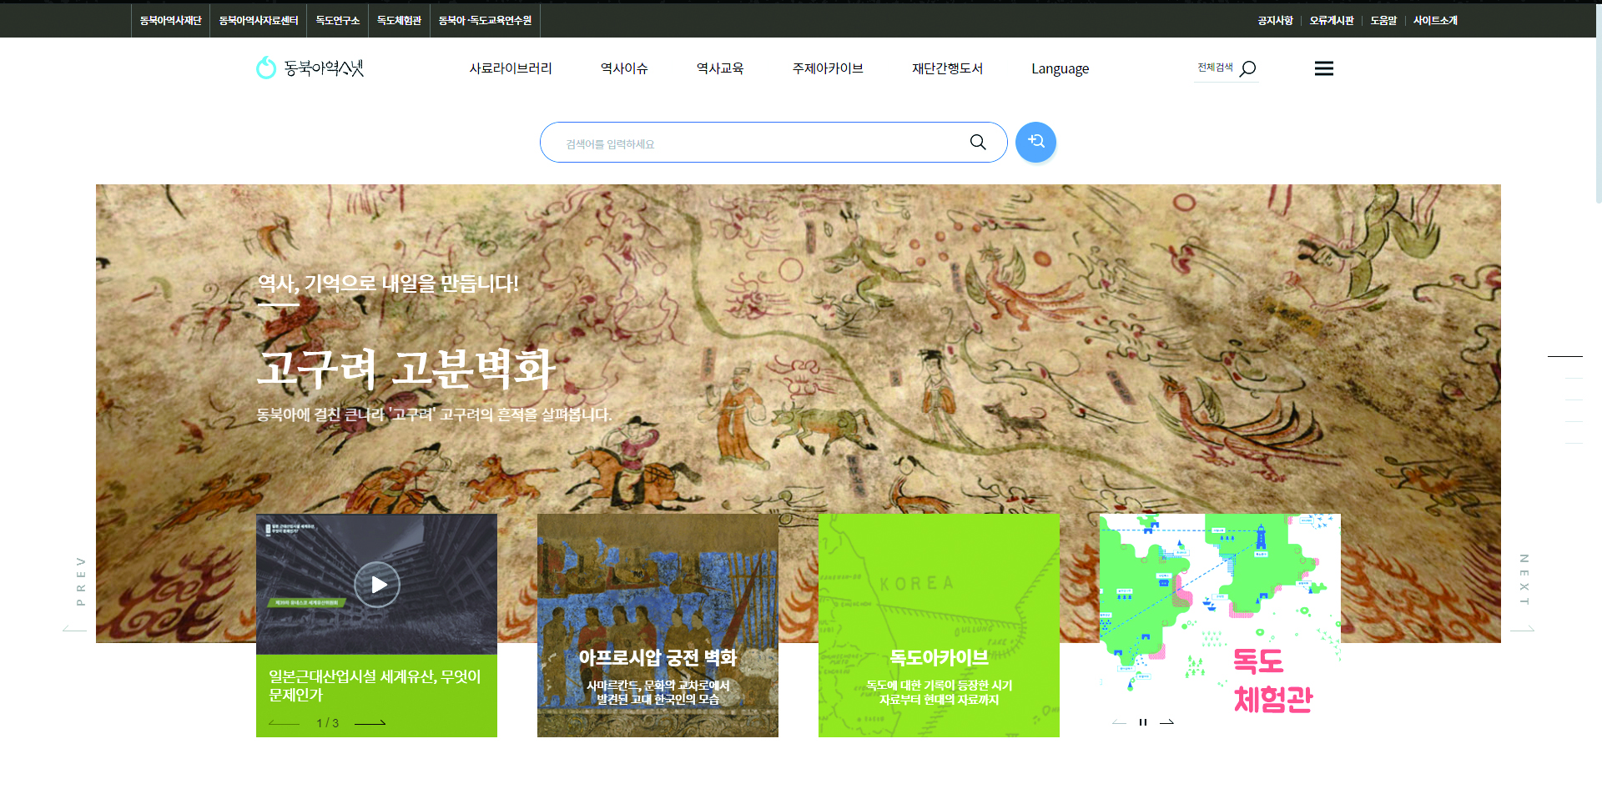
Task: Click 고구려 고분벽화 banner heading
Action: pos(406,368)
